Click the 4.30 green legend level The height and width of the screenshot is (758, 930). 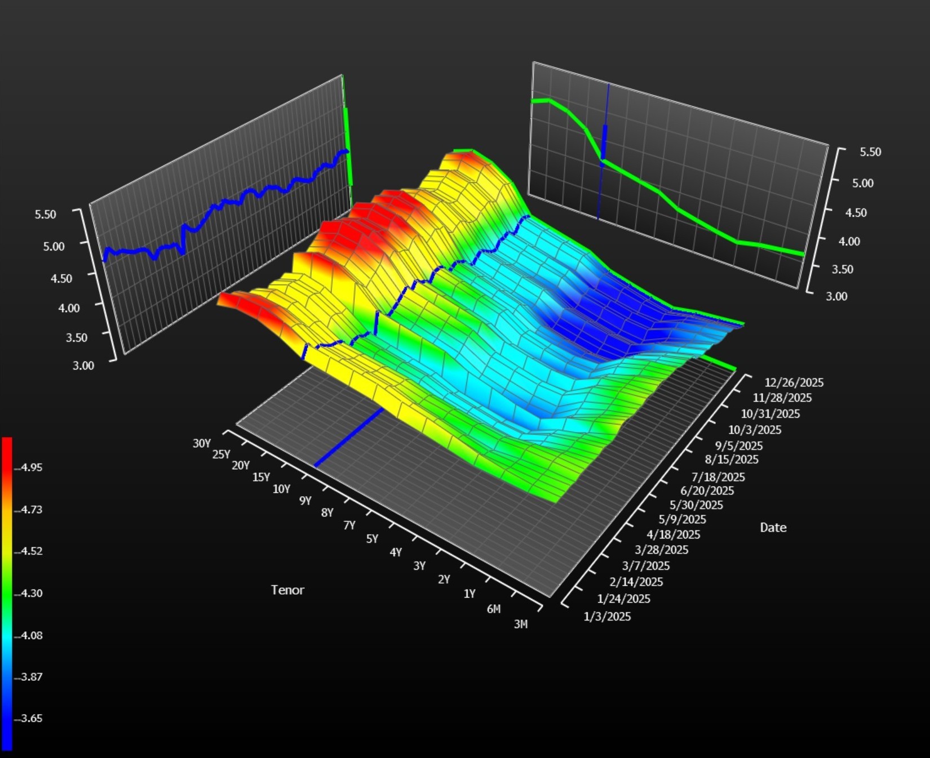[31, 593]
